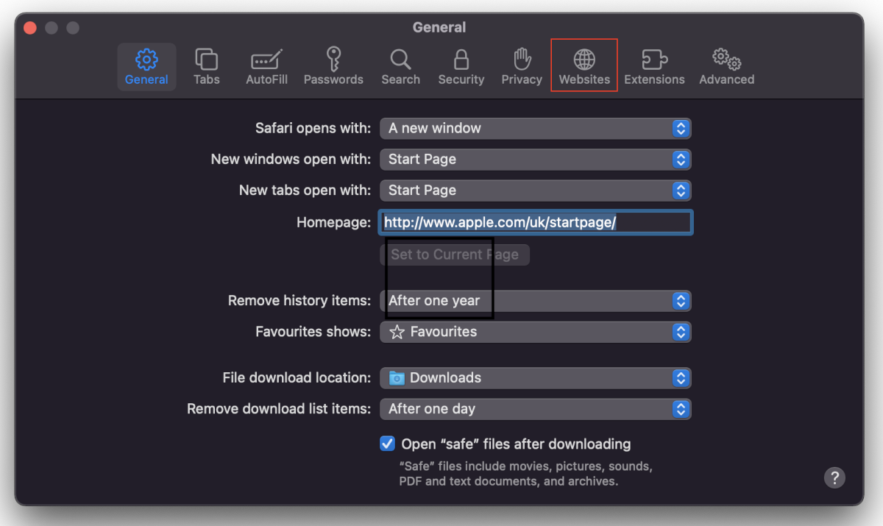Image resolution: width=883 pixels, height=526 pixels.
Task: Open Security preferences padlock icon
Action: click(461, 66)
